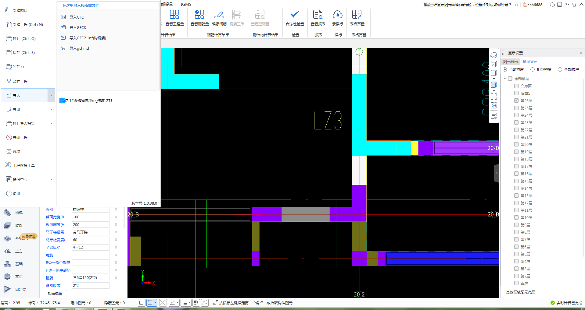Uncheck the 第26层 checkbox
The image size is (585, 310).
coord(516,100)
